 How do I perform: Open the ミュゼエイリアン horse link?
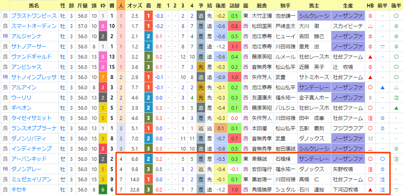31,179
